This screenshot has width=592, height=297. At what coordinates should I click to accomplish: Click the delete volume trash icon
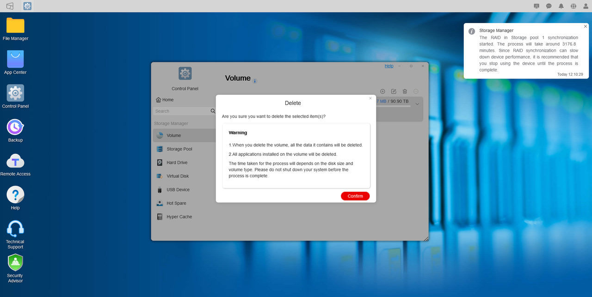pos(405,91)
